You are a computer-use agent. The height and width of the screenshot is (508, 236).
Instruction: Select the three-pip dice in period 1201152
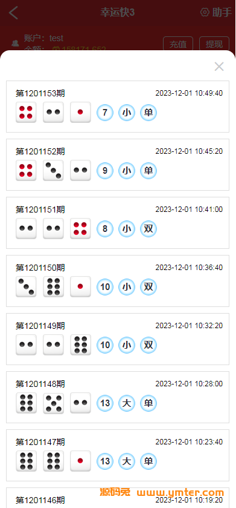[x=53, y=170]
